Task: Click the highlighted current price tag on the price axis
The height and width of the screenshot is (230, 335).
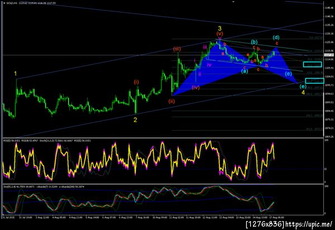Action: click(329, 55)
